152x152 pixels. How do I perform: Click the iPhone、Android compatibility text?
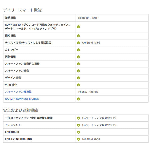(88, 92)
